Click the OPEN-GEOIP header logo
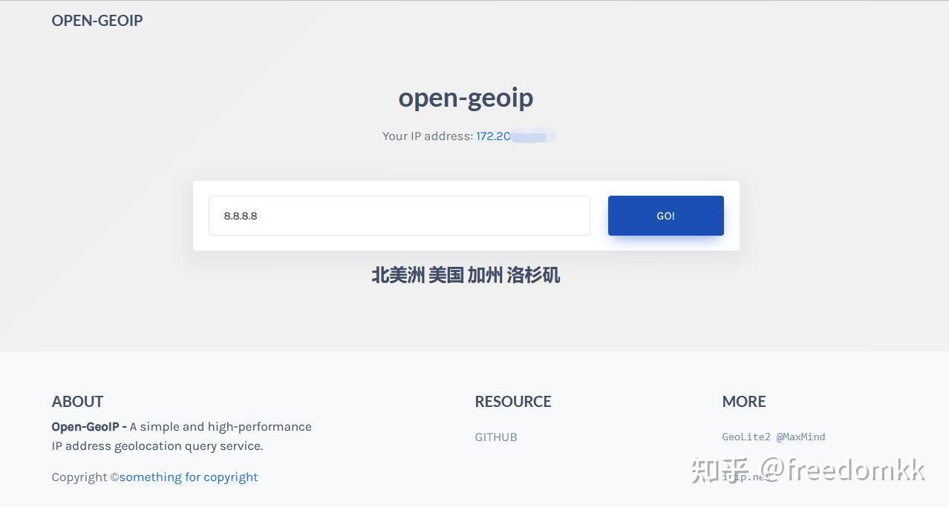Viewport: 949px width, 507px height. (97, 21)
